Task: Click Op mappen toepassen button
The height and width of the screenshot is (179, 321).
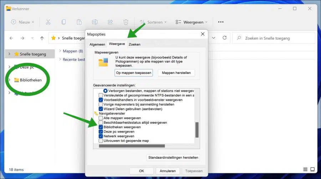Action: 134,73
